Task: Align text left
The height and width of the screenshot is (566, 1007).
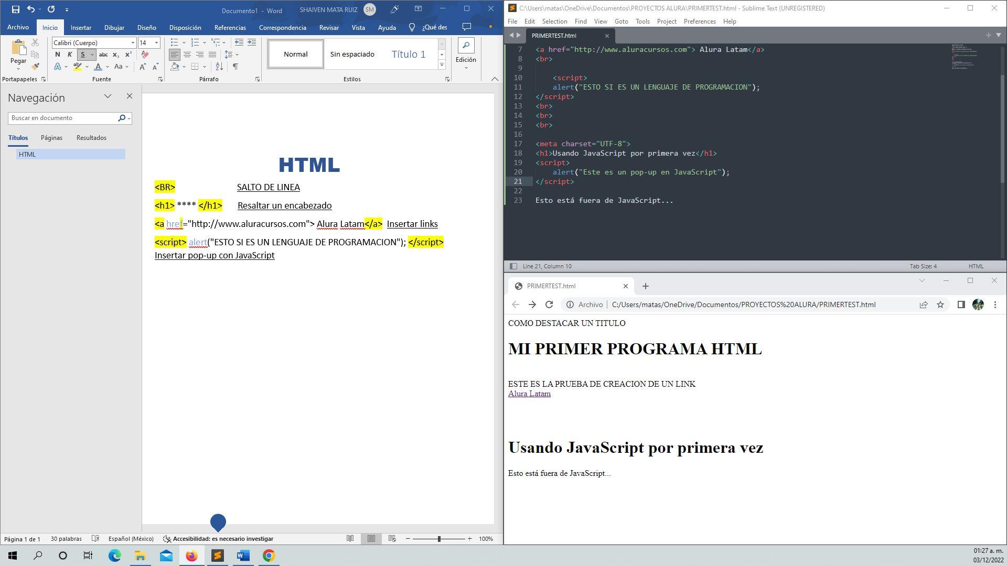Action: click(x=175, y=55)
